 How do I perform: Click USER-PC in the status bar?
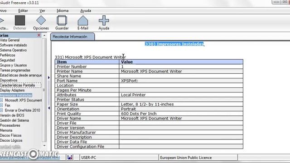pos(89,158)
